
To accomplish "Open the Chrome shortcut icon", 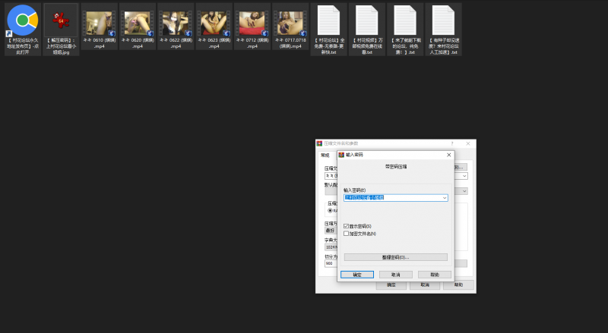I will pos(24,20).
